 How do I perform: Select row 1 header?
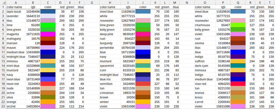3,7
